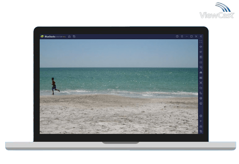Open the hamburger menu in title bar
The width and height of the screenshot is (239, 164).
point(182,36)
